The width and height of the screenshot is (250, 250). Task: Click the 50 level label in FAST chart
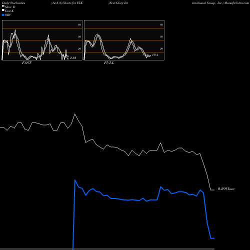(79, 36)
